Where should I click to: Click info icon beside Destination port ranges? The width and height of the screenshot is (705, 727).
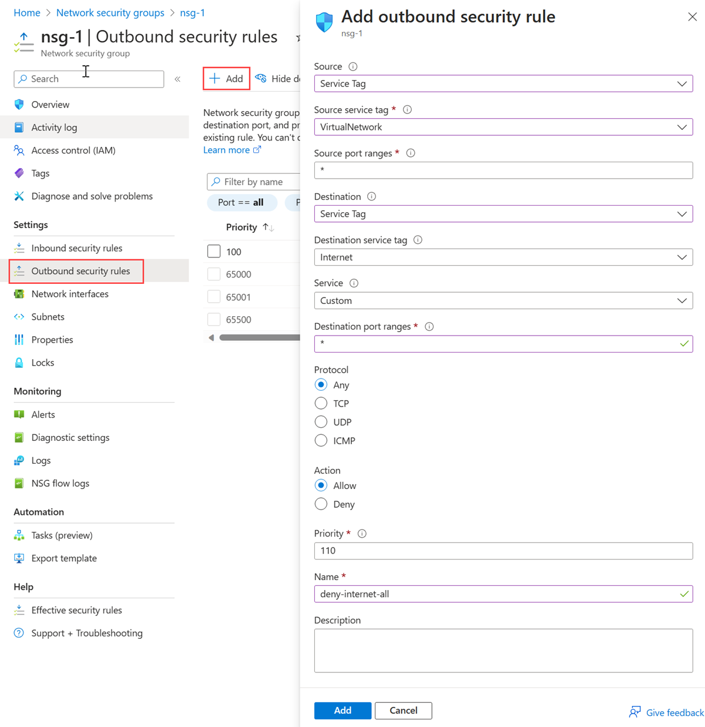coord(429,327)
